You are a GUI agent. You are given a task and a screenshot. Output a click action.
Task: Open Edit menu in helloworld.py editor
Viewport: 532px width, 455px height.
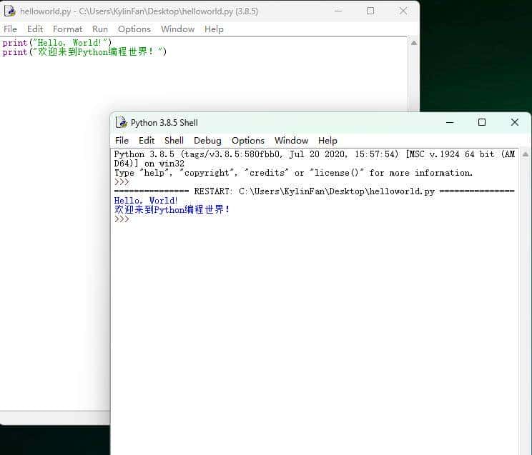35,29
